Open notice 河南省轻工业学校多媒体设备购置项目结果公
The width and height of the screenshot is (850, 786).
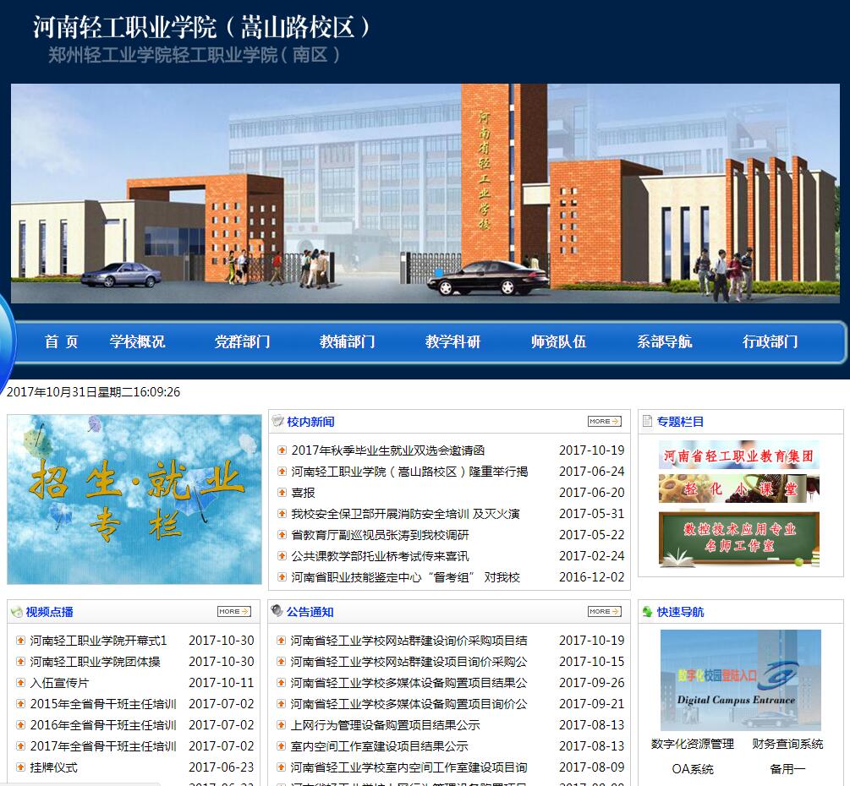pos(409,683)
